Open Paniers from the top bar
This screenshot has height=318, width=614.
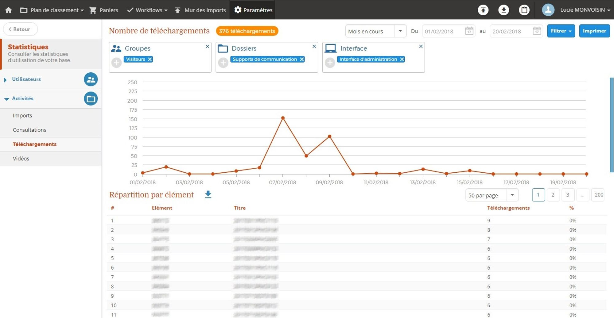click(104, 10)
